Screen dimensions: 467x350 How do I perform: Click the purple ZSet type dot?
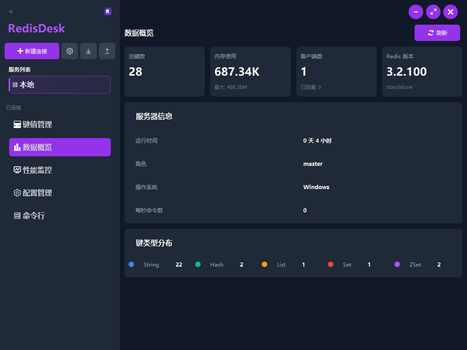click(397, 264)
